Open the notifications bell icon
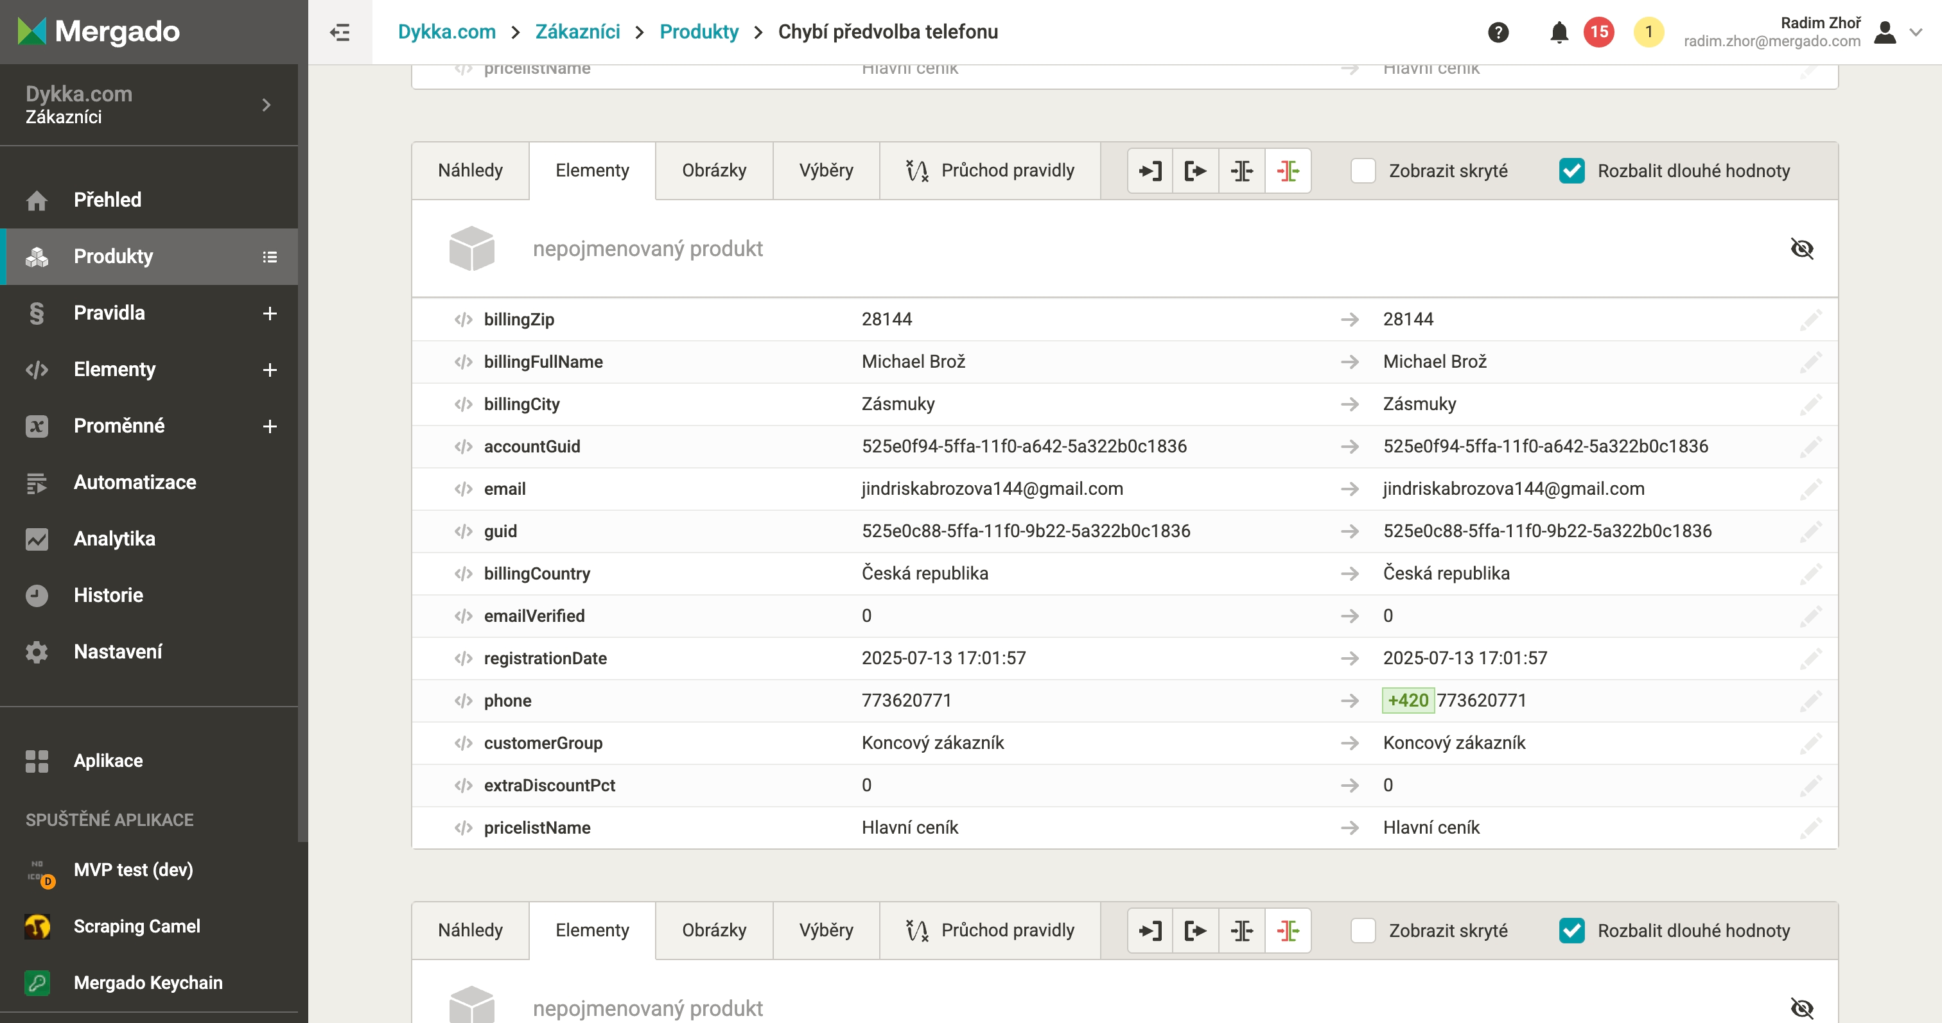Viewport: 1942px width, 1023px height. coord(1559,32)
